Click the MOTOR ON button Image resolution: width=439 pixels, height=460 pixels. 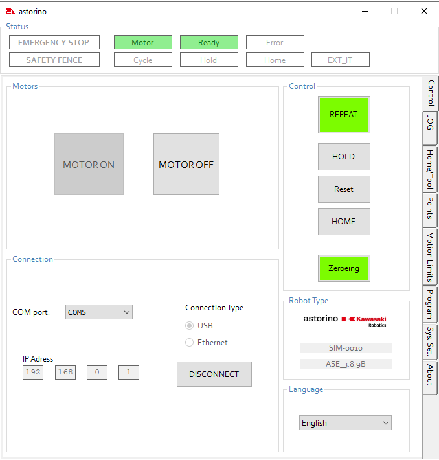pyautogui.click(x=89, y=165)
